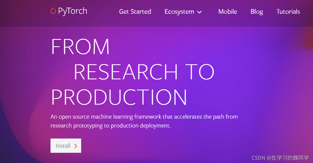Image resolution: width=313 pixels, height=163 pixels.
Task: Open the Get Started page
Action: 135,12
